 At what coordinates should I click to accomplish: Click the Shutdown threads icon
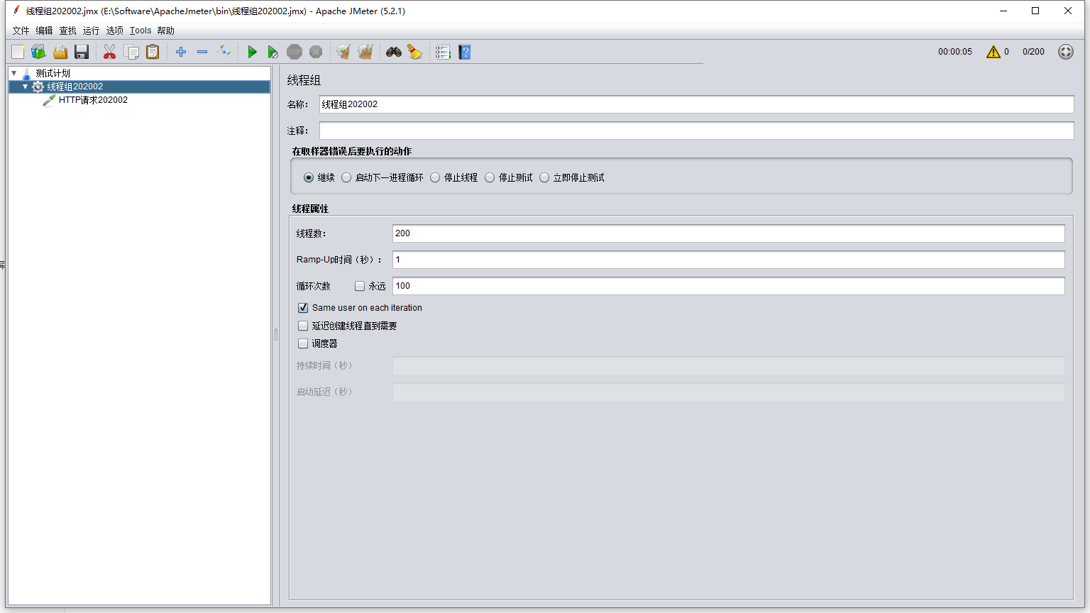[316, 52]
